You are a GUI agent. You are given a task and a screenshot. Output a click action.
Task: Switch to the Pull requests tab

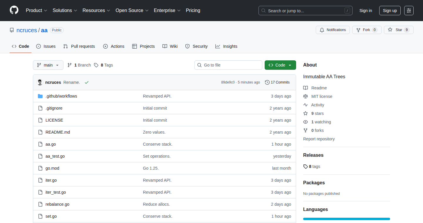79,46
